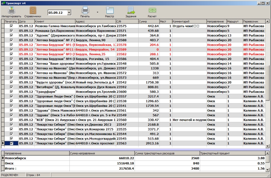Click the Маршрут column header
This screenshot has height=178, width=271.
[234, 22]
